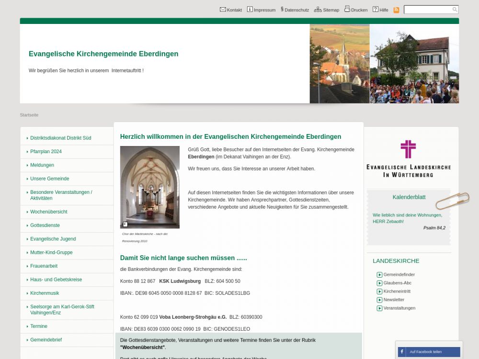Screen dimensions: 479x359
Task: Click arrow icon beside Gemeindefinder
Action: [x=379, y=275]
